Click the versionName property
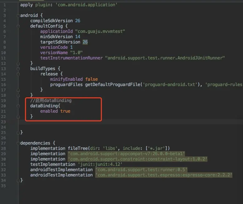This screenshot has height=204, width=243. click(54, 53)
